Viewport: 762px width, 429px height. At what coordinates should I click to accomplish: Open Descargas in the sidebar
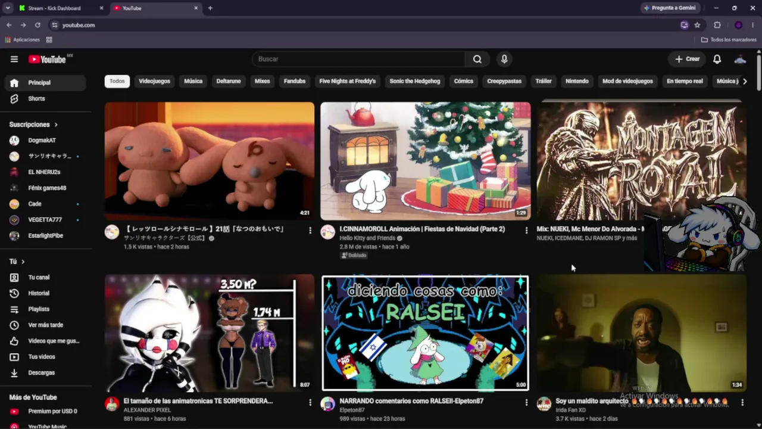pyautogui.click(x=45, y=372)
